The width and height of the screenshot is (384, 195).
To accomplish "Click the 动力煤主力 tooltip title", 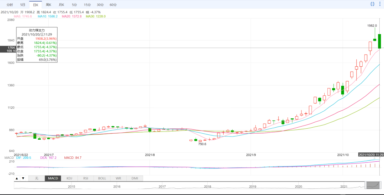I will click(x=37, y=30).
